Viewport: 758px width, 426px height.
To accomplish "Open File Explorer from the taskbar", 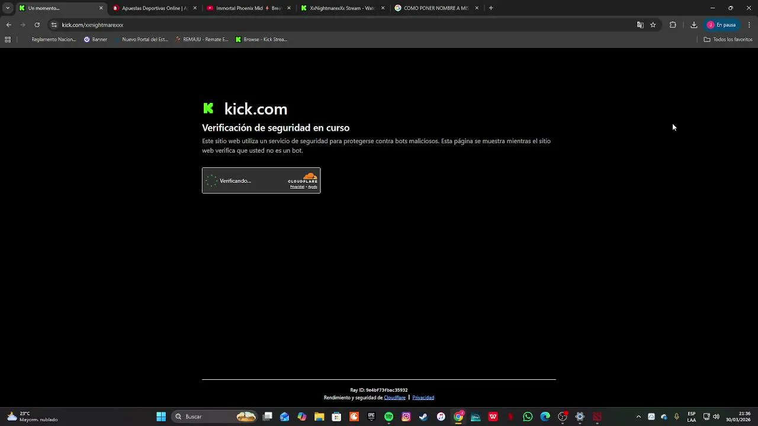I will pyautogui.click(x=319, y=417).
